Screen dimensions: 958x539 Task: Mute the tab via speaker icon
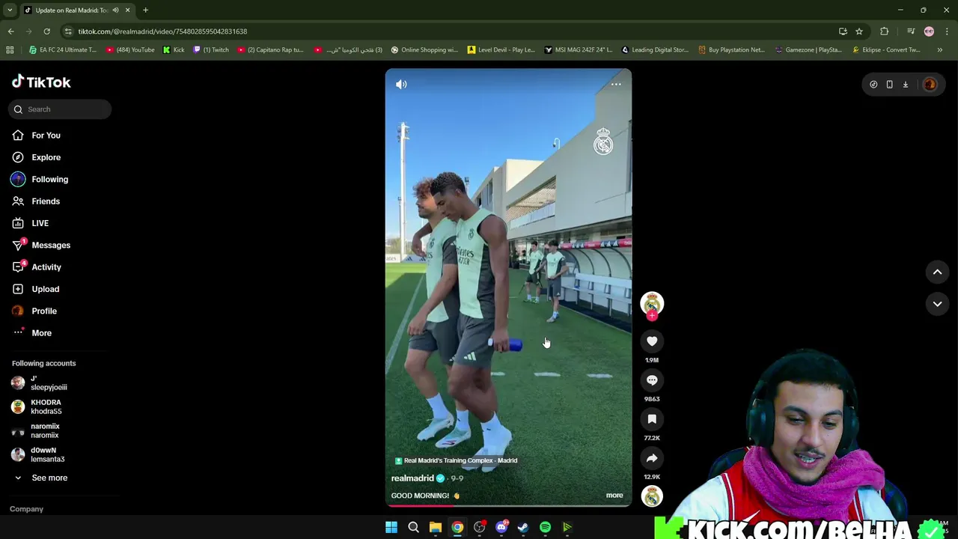(x=115, y=10)
